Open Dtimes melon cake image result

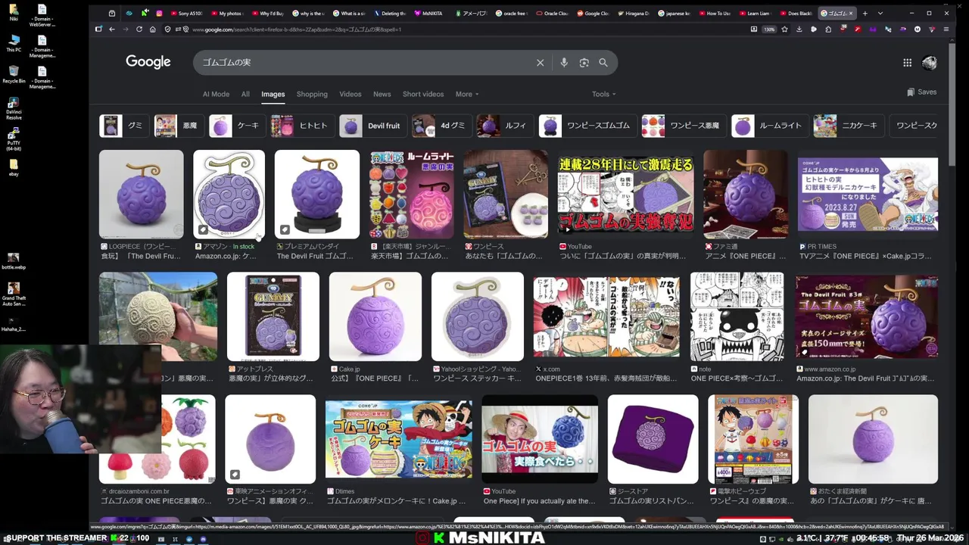[399, 439]
